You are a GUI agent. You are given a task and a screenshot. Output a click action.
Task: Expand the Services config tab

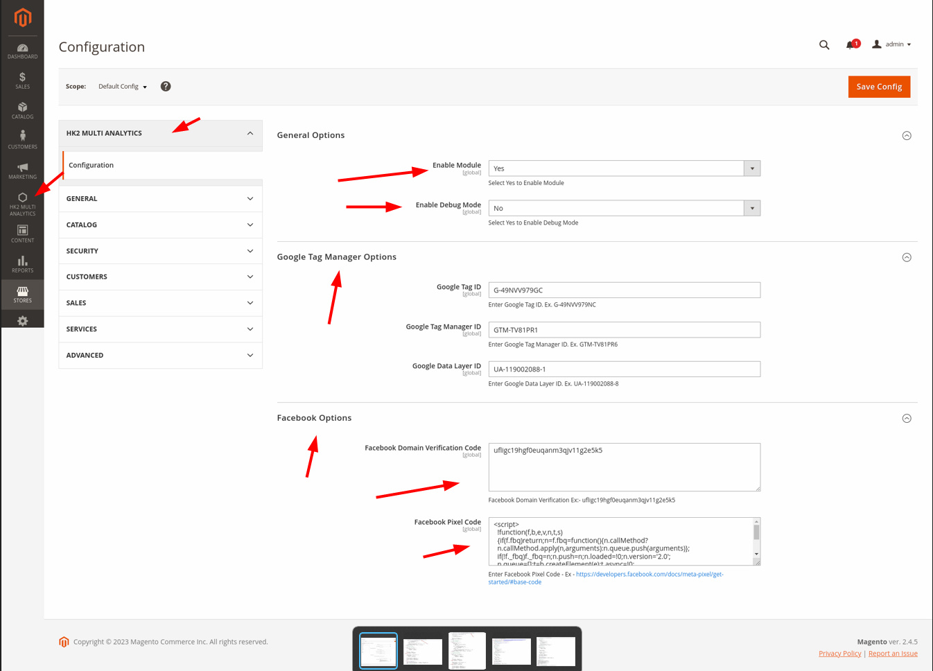coord(160,329)
